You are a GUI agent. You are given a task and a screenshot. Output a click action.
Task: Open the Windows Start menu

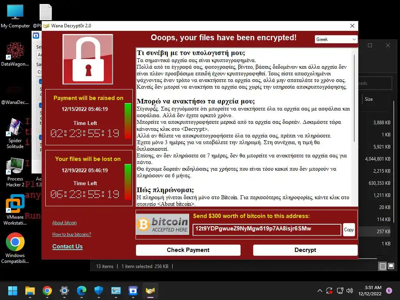12,291
